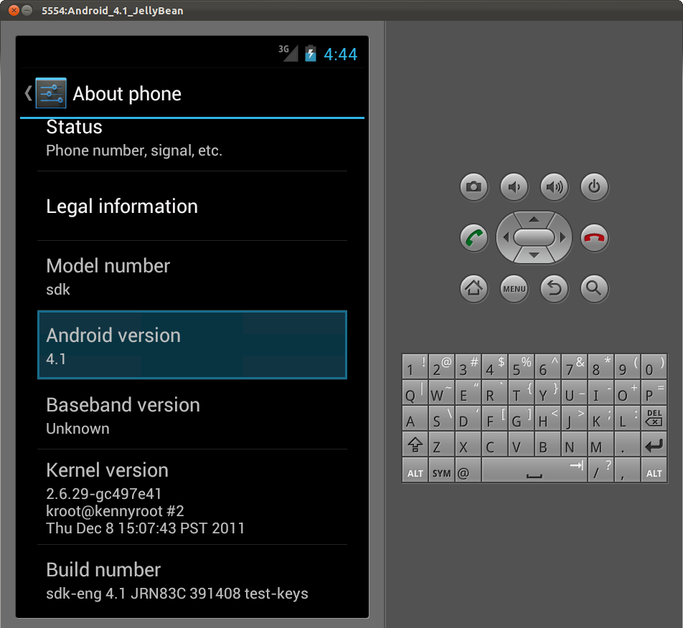
Task: Click the D-pad up arrow
Action: [x=534, y=219]
